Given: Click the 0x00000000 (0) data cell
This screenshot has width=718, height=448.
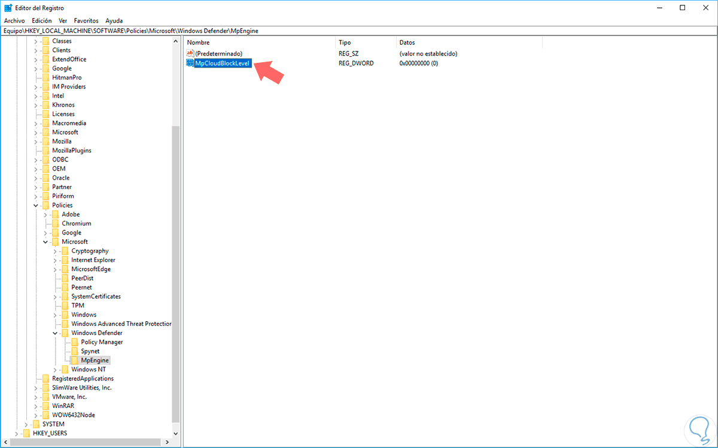Looking at the screenshot, I should [x=419, y=63].
